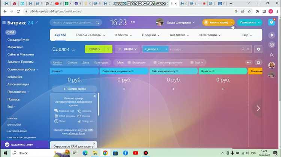Image resolution: width=281 pixels, height=157 pixels.
Task: Click the СОЗДАТЬ button
Action: click(95, 49)
